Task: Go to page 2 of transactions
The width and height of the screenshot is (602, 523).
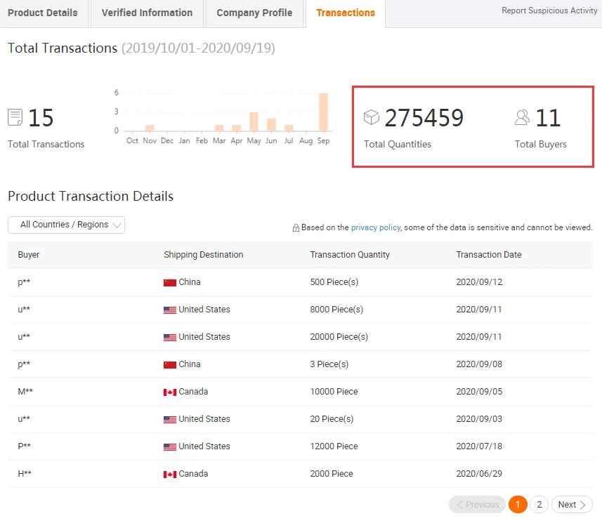Action: pos(539,504)
